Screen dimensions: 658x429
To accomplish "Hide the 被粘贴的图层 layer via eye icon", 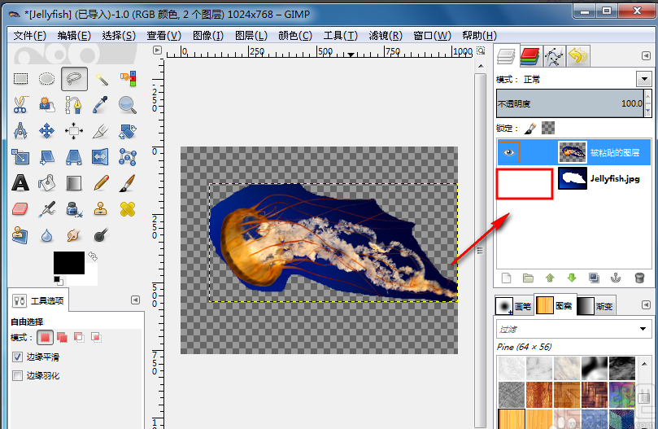I will (x=509, y=152).
